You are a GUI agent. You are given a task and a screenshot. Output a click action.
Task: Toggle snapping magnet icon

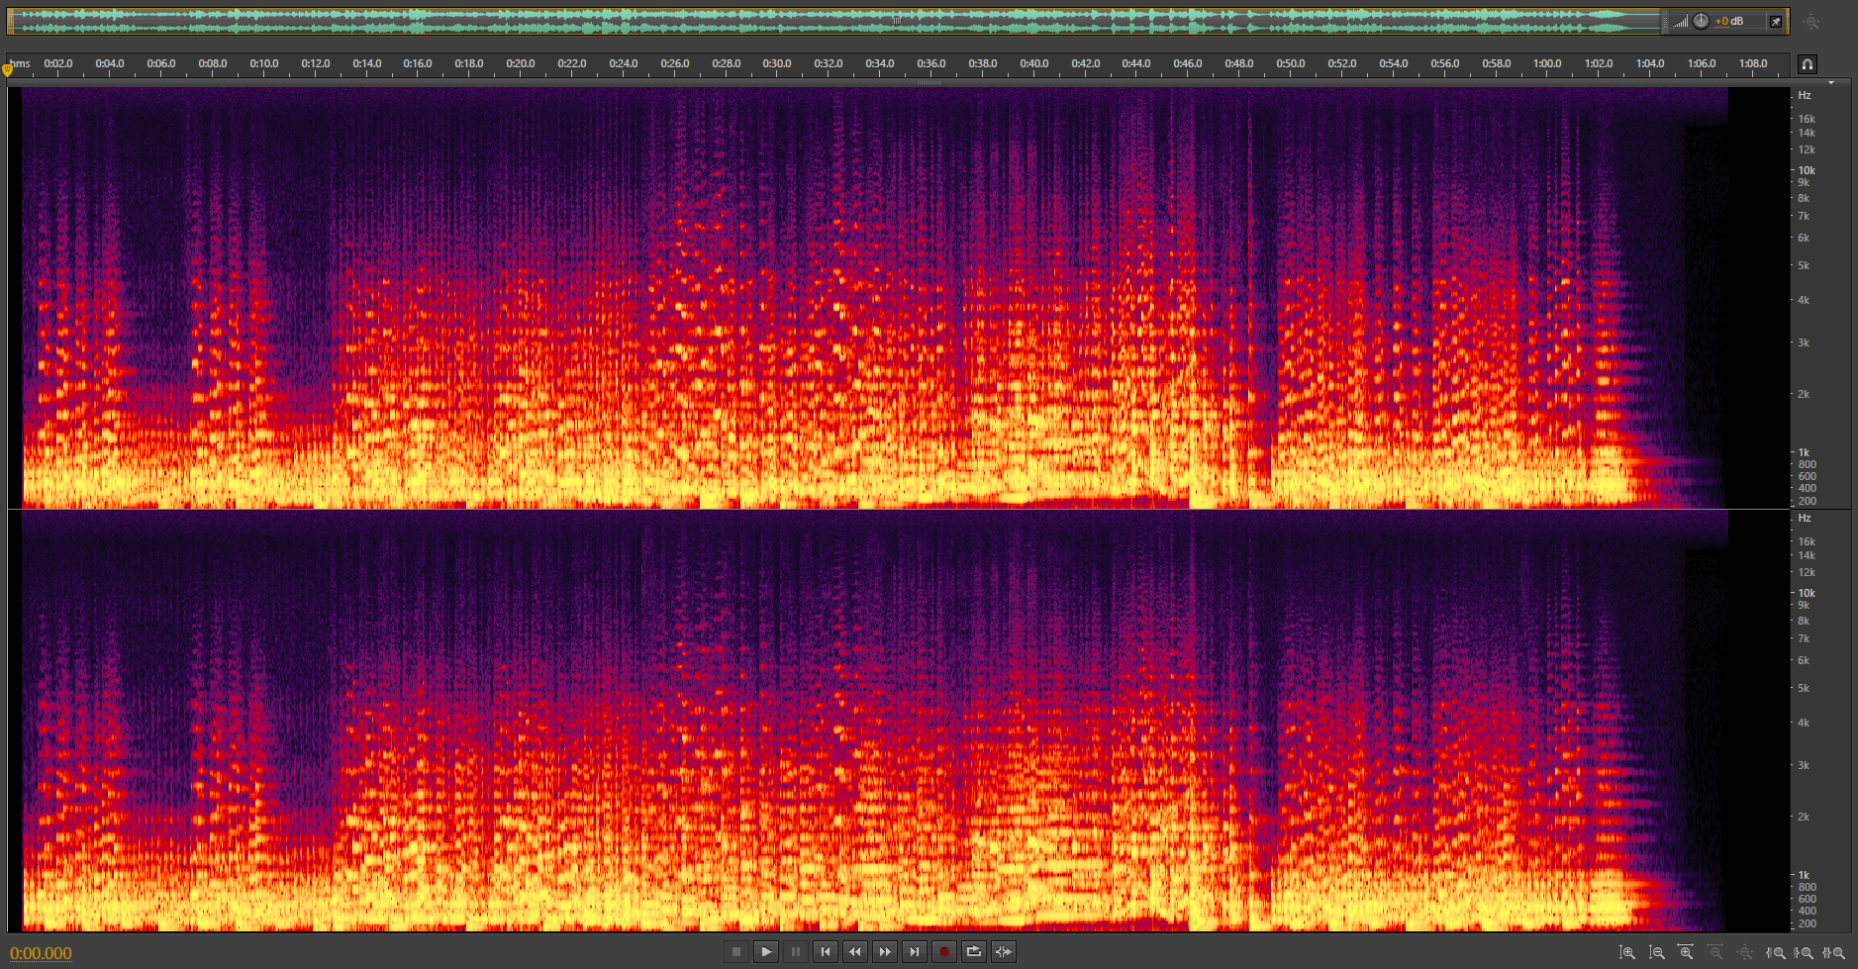(1808, 64)
